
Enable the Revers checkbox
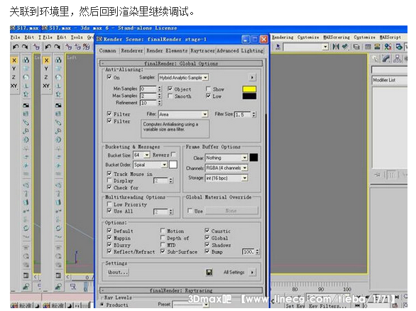pyautogui.click(x=173, y=154)
